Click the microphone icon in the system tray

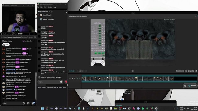tap(178, 109)
